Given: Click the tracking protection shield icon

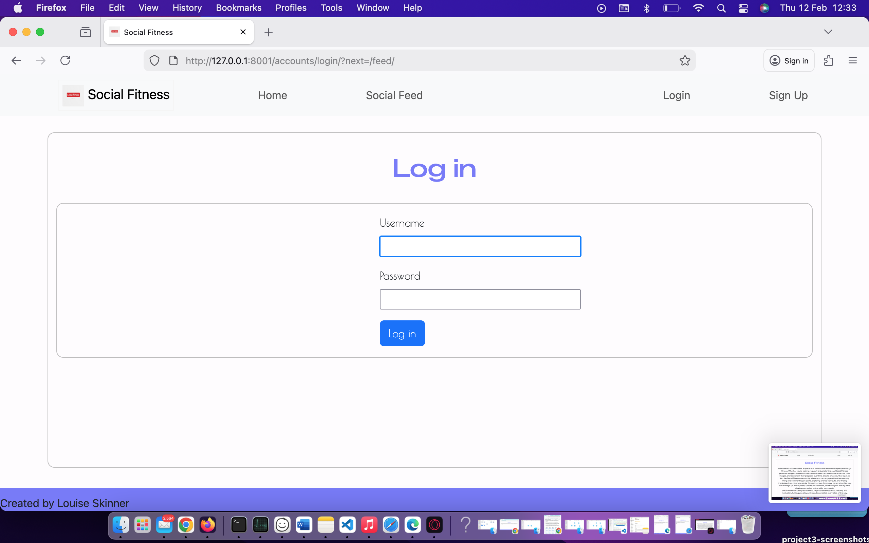Looking at the screenshot, I should coord(154,60).
